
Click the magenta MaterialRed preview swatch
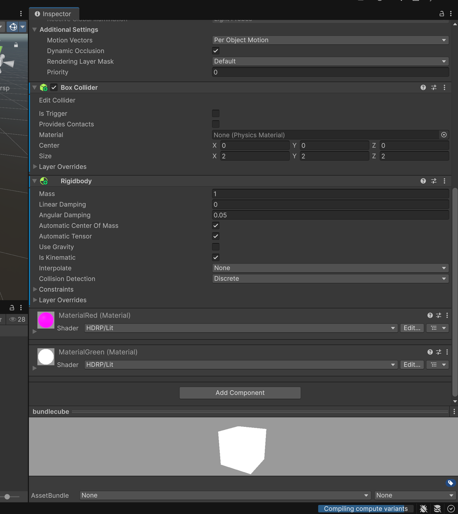(46, 320)
